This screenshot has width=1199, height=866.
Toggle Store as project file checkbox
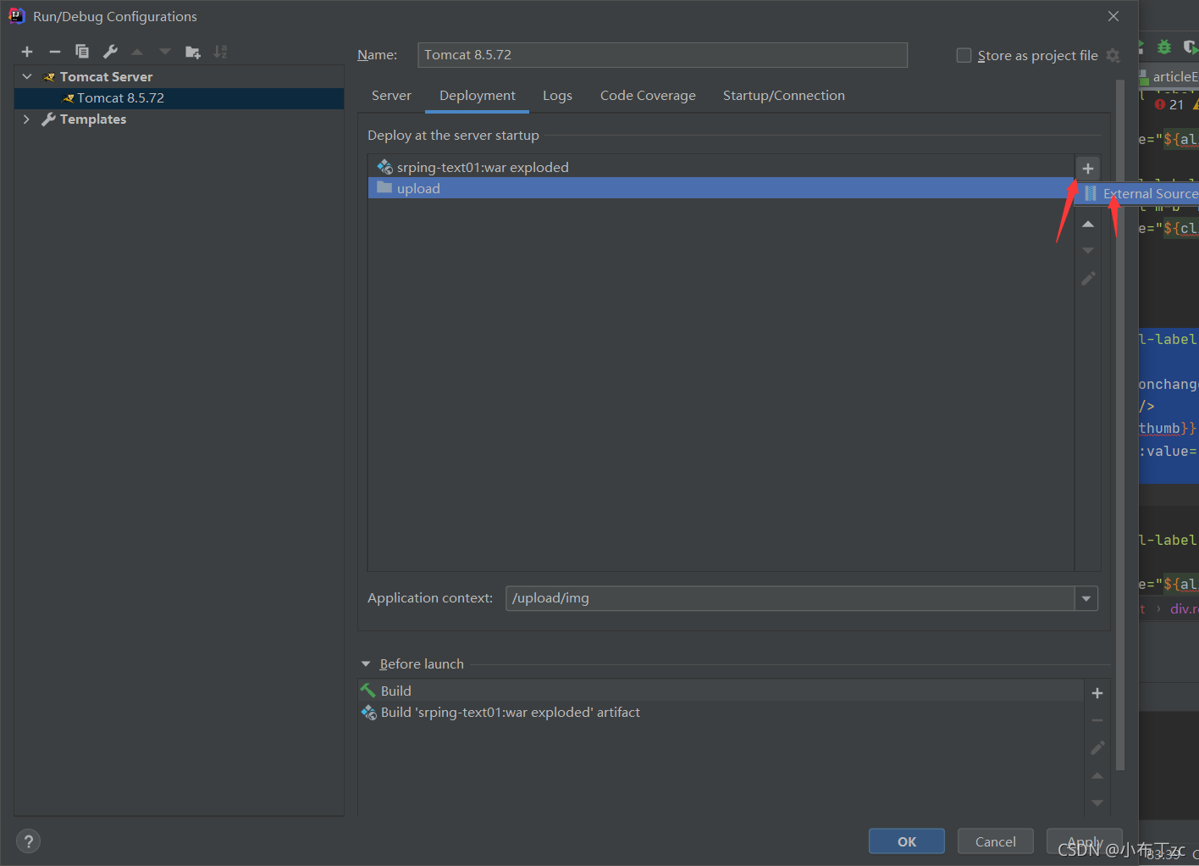tap(964, 56)
